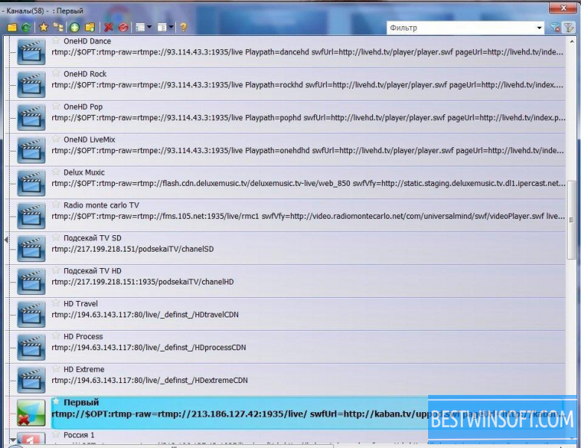
Task: Click the clapperboard icon of Radio monte carlo TV
Action: click(31, 216)
